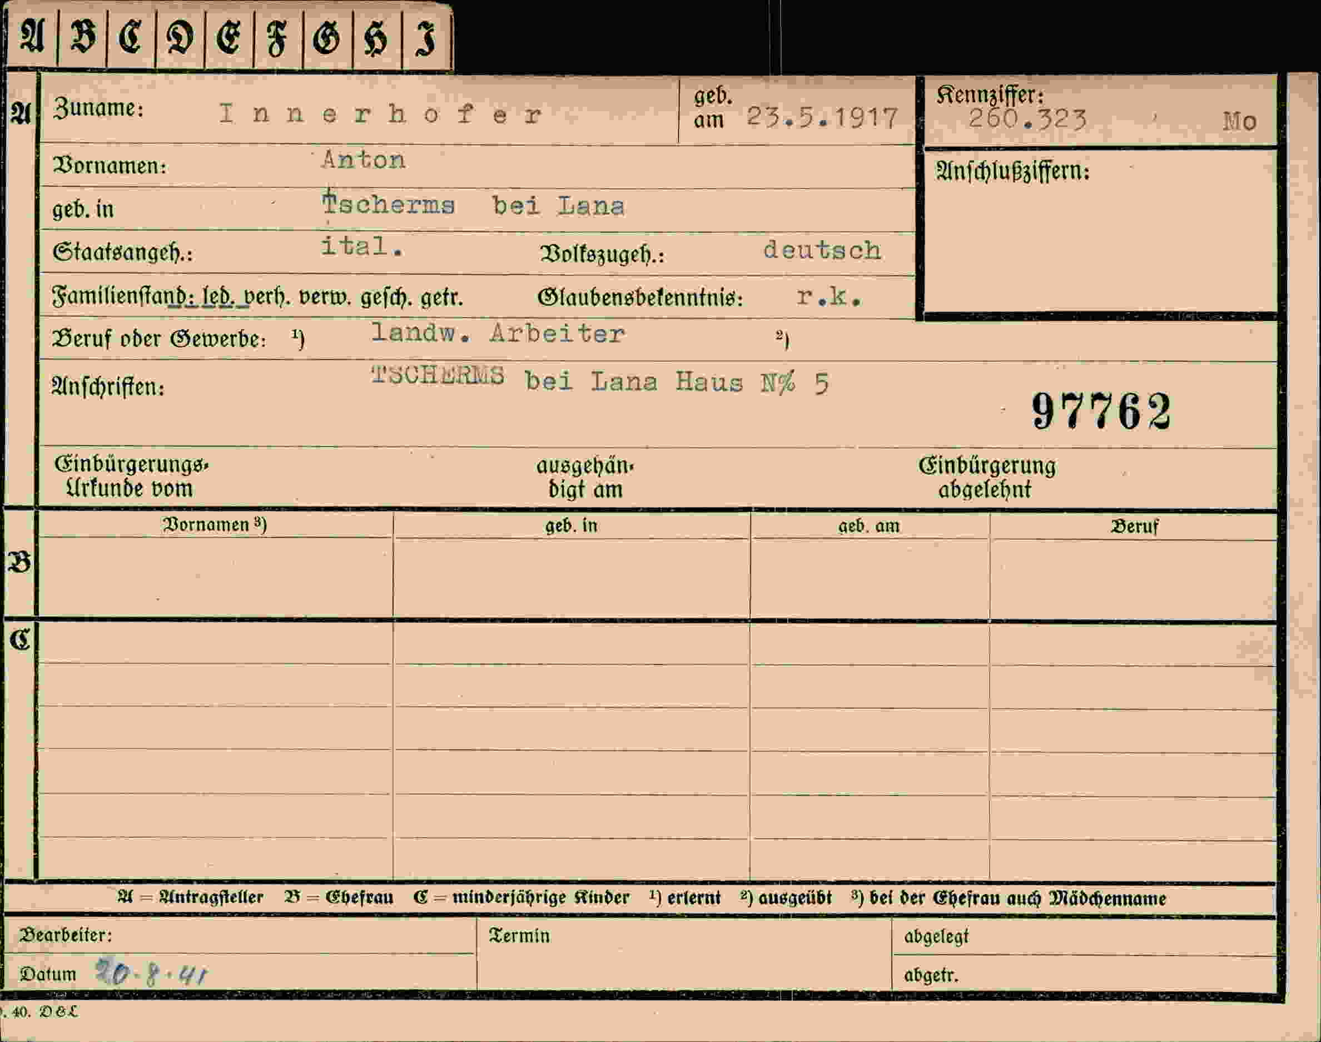Select index tab letter H
Viewport: 1321px width, 1042px height.
click(x=376, y=38)
